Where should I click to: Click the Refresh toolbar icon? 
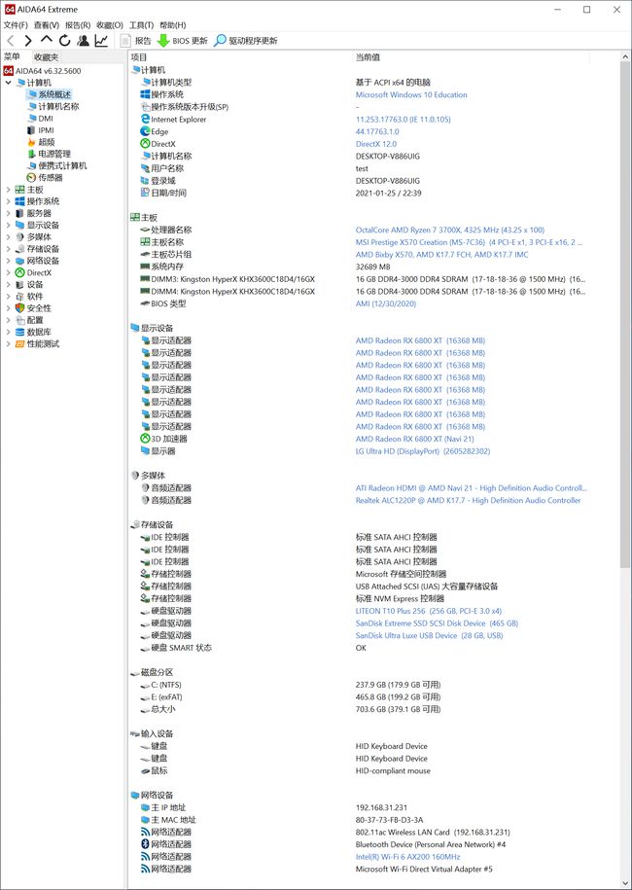65,40
